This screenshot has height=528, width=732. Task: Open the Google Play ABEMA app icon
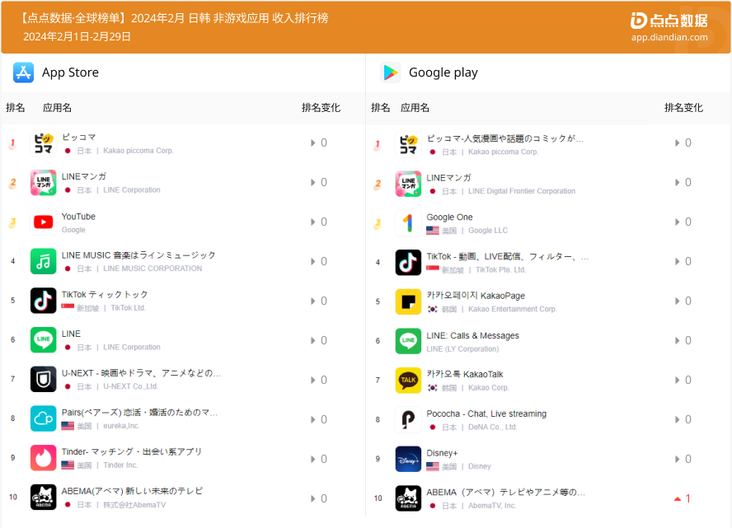[x=409, y=498]
